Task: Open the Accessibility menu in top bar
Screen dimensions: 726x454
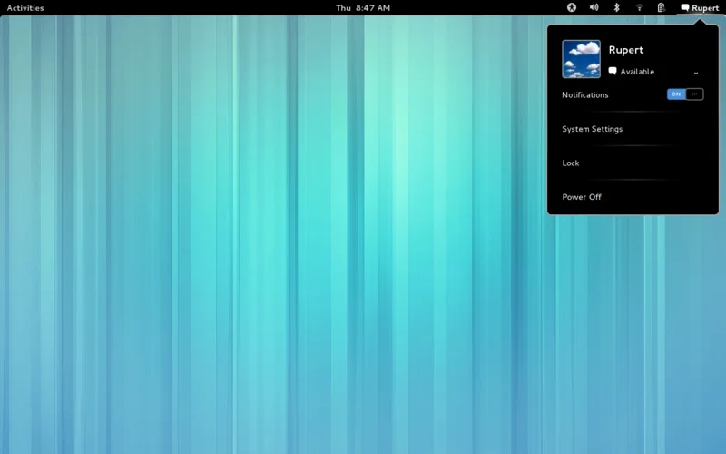Action: pos(572,7)
